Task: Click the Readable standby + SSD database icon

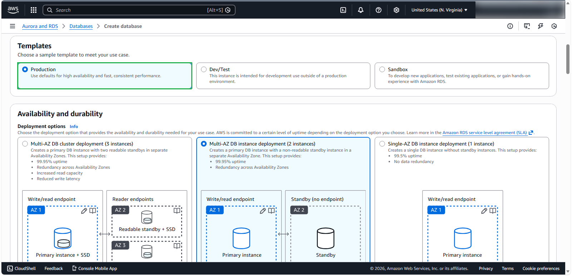Action: click(147, 217)
